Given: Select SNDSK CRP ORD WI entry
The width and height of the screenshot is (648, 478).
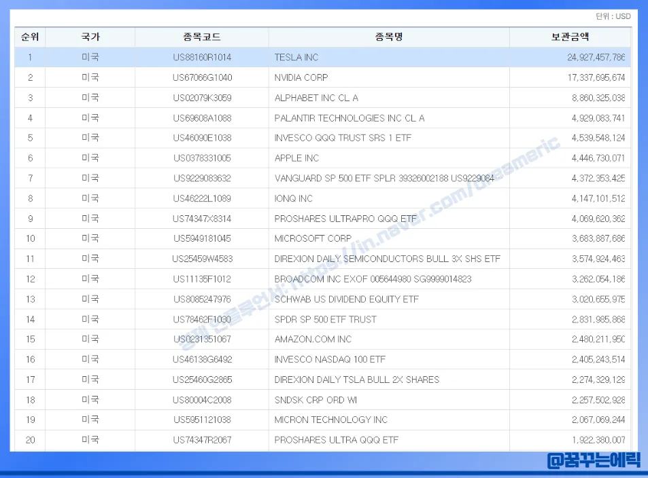Looking at the screenshot, I should click(x=316, y=400).
